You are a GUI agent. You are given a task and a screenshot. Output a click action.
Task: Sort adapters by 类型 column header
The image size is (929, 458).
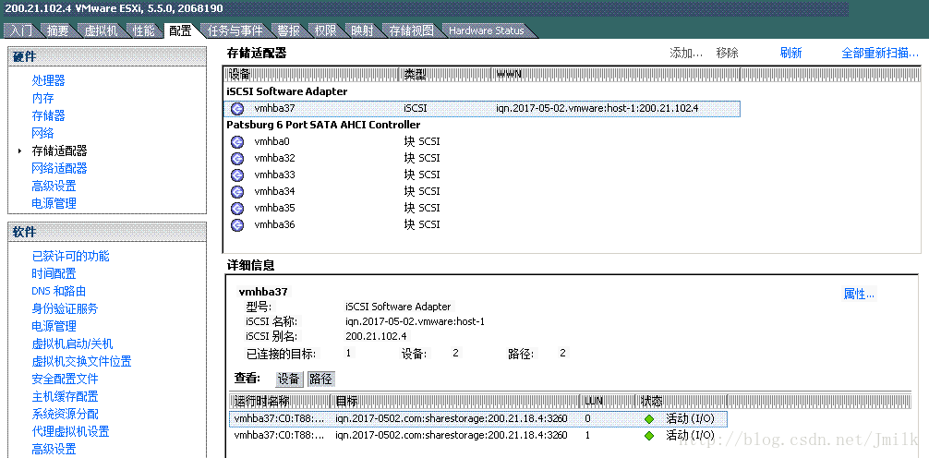pyautogui.click(x=447, y=74)
